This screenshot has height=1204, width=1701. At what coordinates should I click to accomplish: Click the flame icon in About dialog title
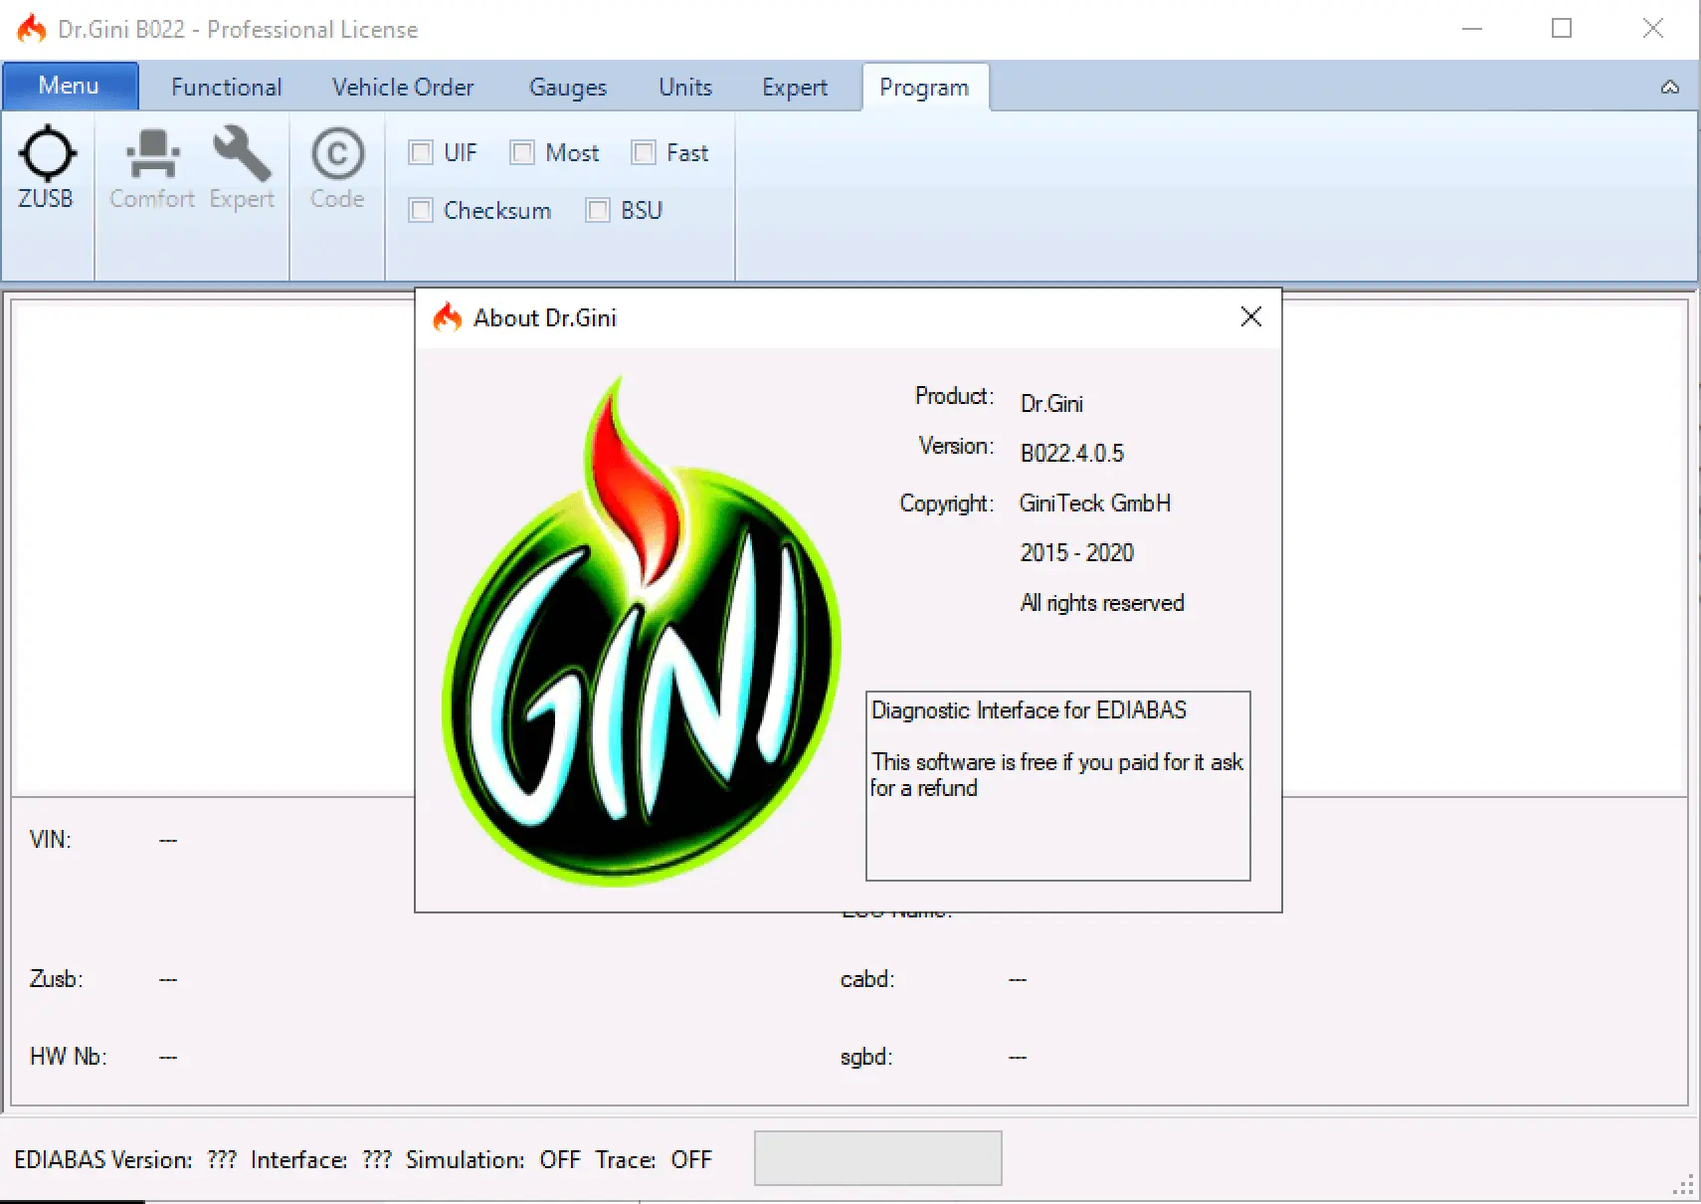point(448,317)
